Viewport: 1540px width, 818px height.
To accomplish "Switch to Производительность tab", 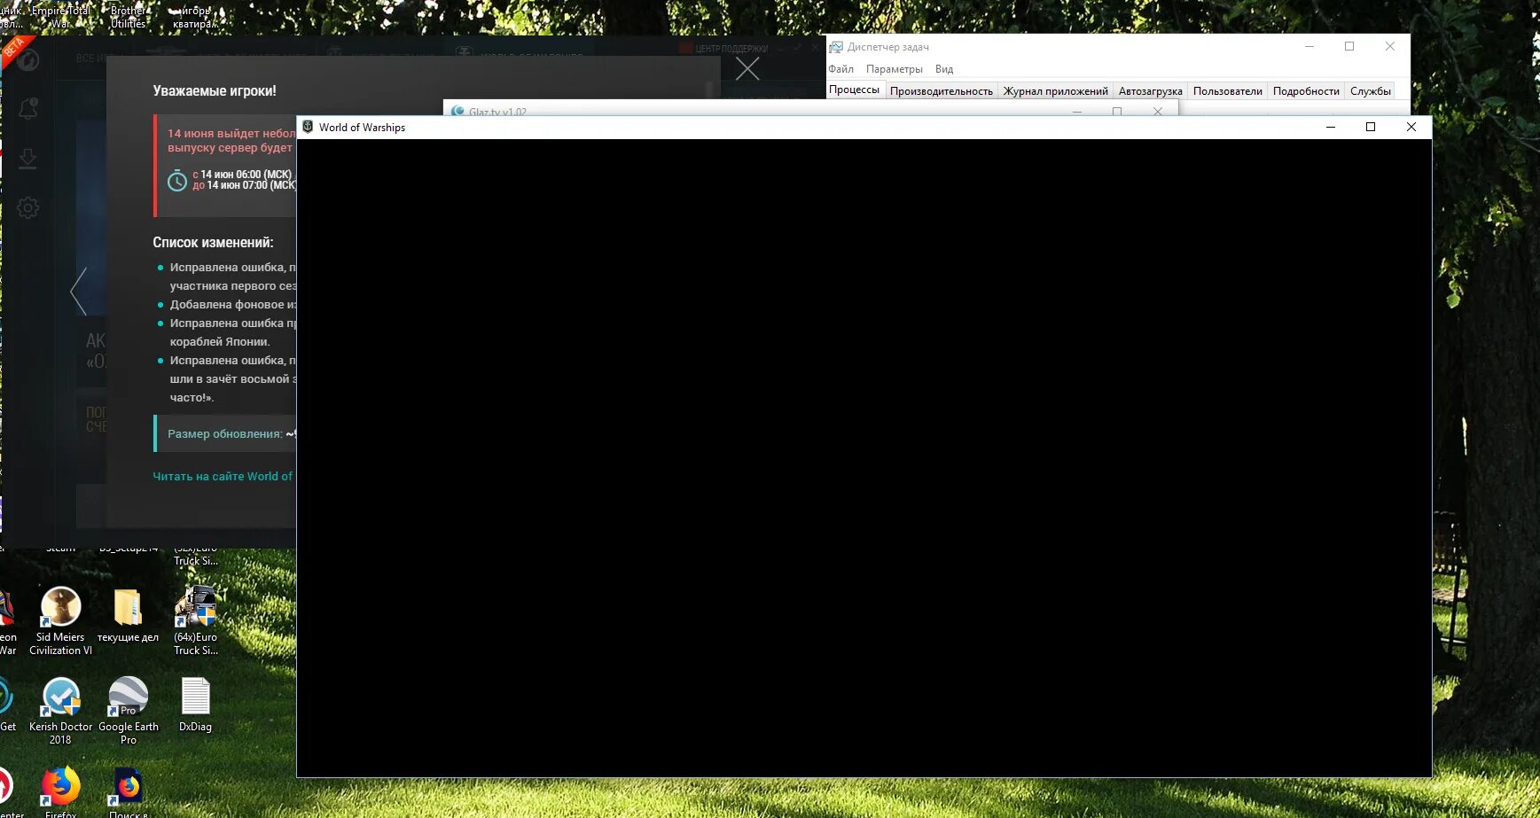I will click(x=942, y=91).
